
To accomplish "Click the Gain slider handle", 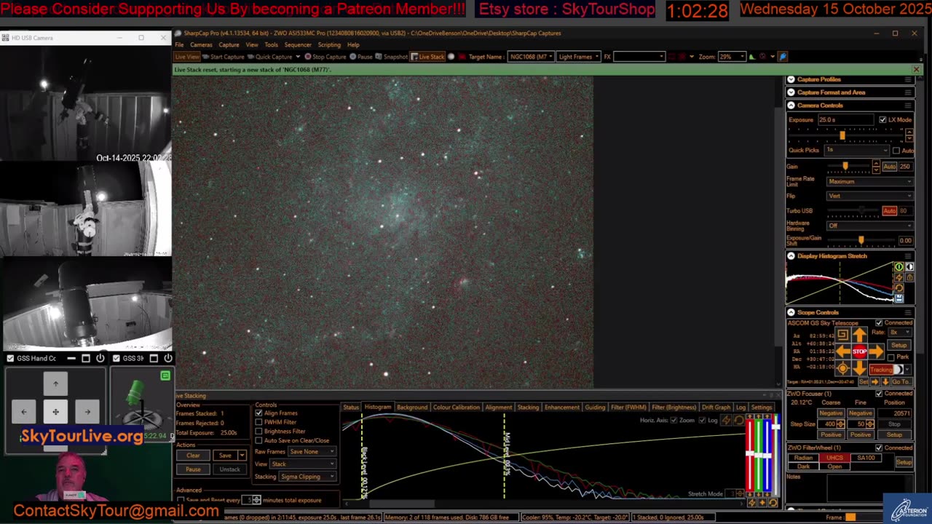I will coord(845,167).
